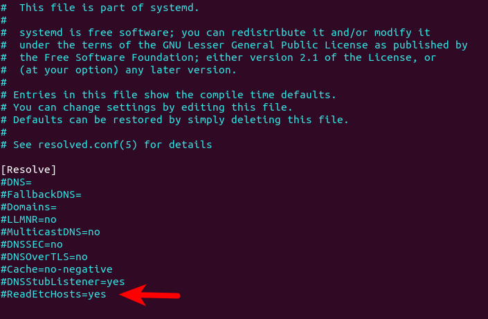Place cursor on #MulticastDNS=no
Image resolution: width=488 pixels, height=319 pixels.
(x=50, y=232)
